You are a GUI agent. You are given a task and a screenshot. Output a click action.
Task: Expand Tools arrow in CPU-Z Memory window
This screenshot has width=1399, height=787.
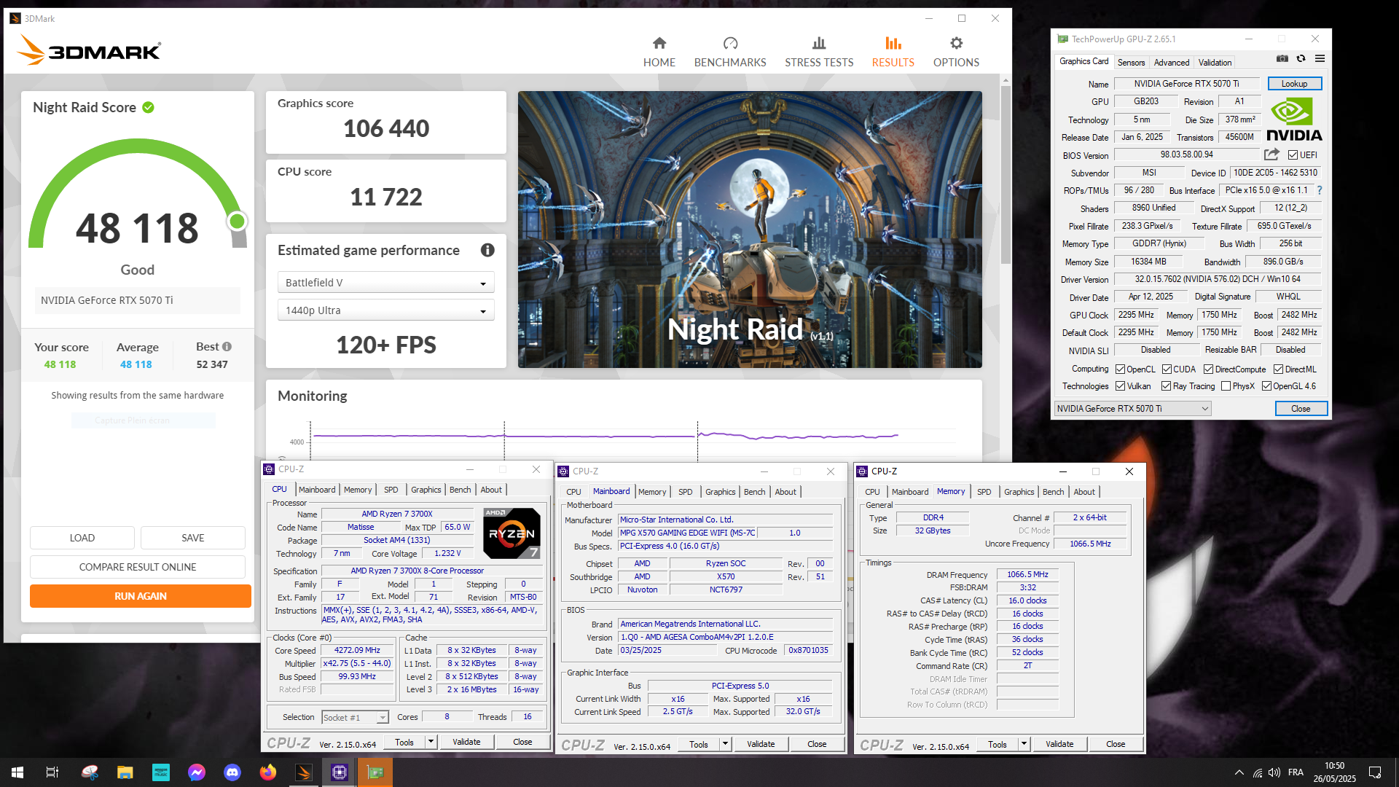coord(1024,744)
